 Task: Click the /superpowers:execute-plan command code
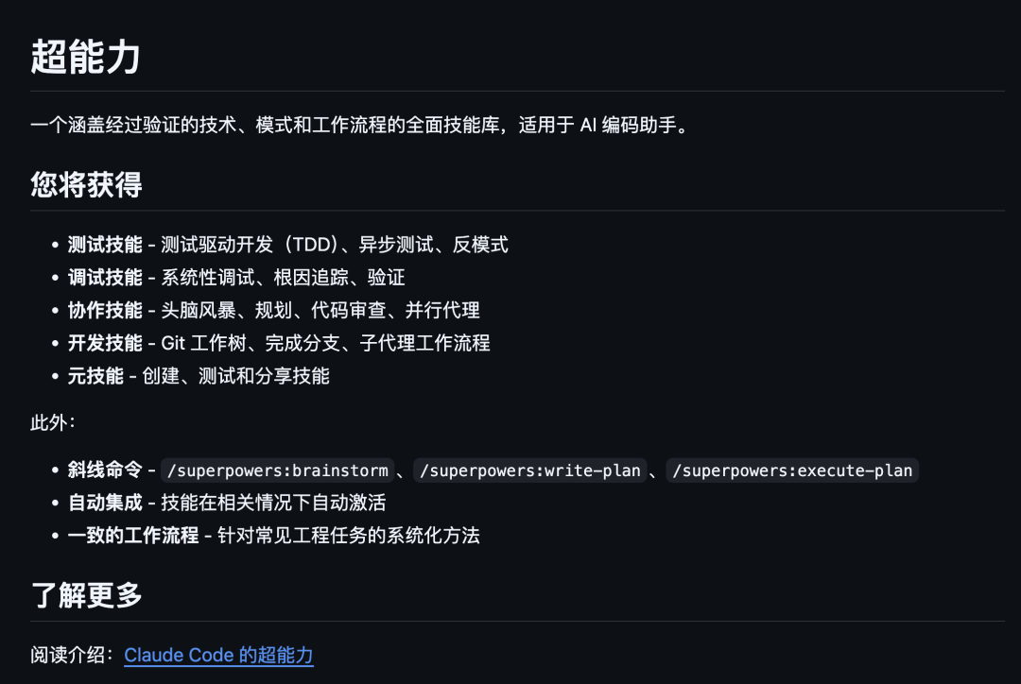(x=792, y=470)
